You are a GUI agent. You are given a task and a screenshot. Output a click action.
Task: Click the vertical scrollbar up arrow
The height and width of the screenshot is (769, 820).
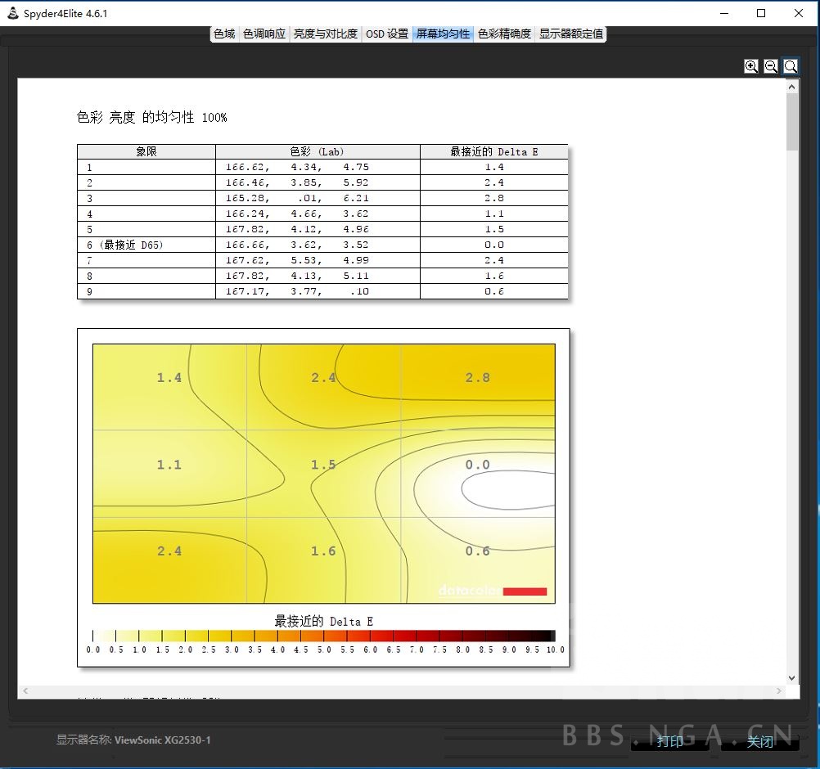tap(791, 87)
